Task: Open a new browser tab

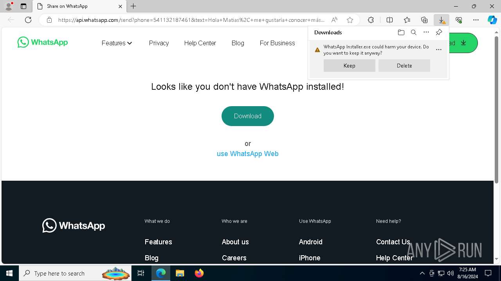Action: coord(133,6)
